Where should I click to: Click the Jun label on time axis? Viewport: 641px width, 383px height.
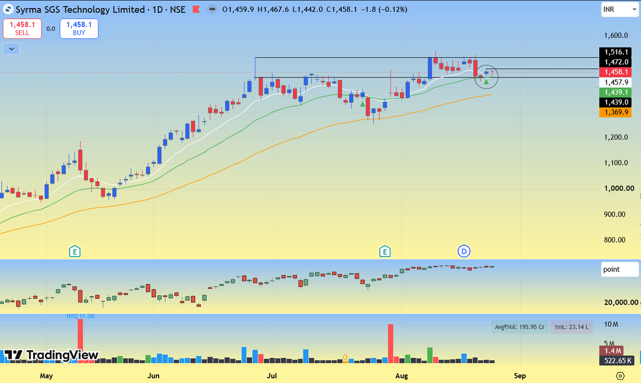153,376
